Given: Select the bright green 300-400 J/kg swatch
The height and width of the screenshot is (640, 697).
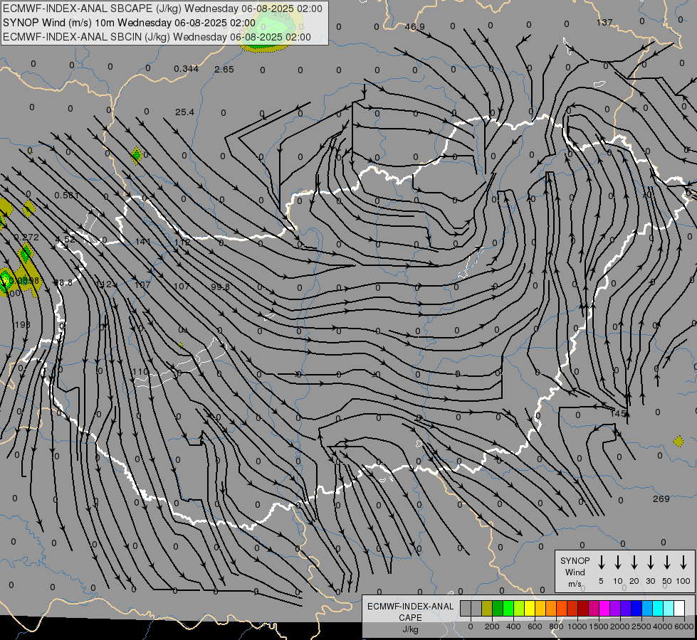Looking at the screenshot, I should click(508, 609).
